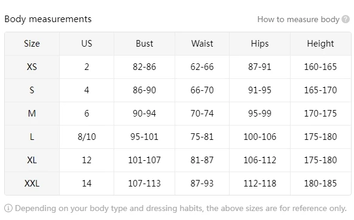Click the 180-185 height cell
The height and width of the screenshot is (220, 354).
[x=321, y=183]
